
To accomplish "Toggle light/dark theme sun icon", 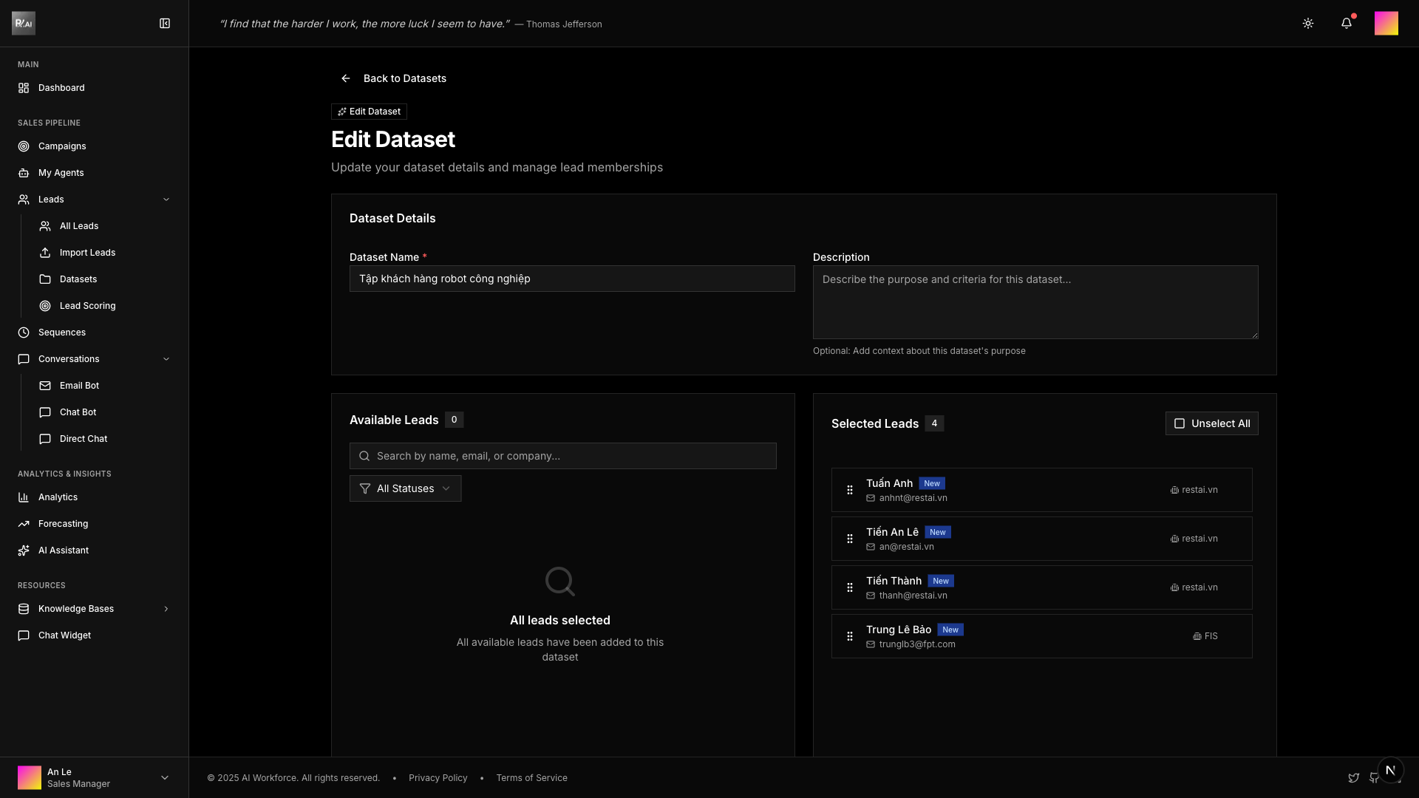I will pos(1308,24).
